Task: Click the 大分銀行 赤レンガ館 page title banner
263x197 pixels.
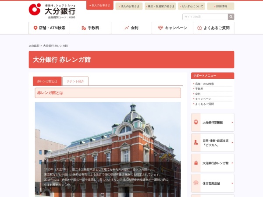Action: 131,60
